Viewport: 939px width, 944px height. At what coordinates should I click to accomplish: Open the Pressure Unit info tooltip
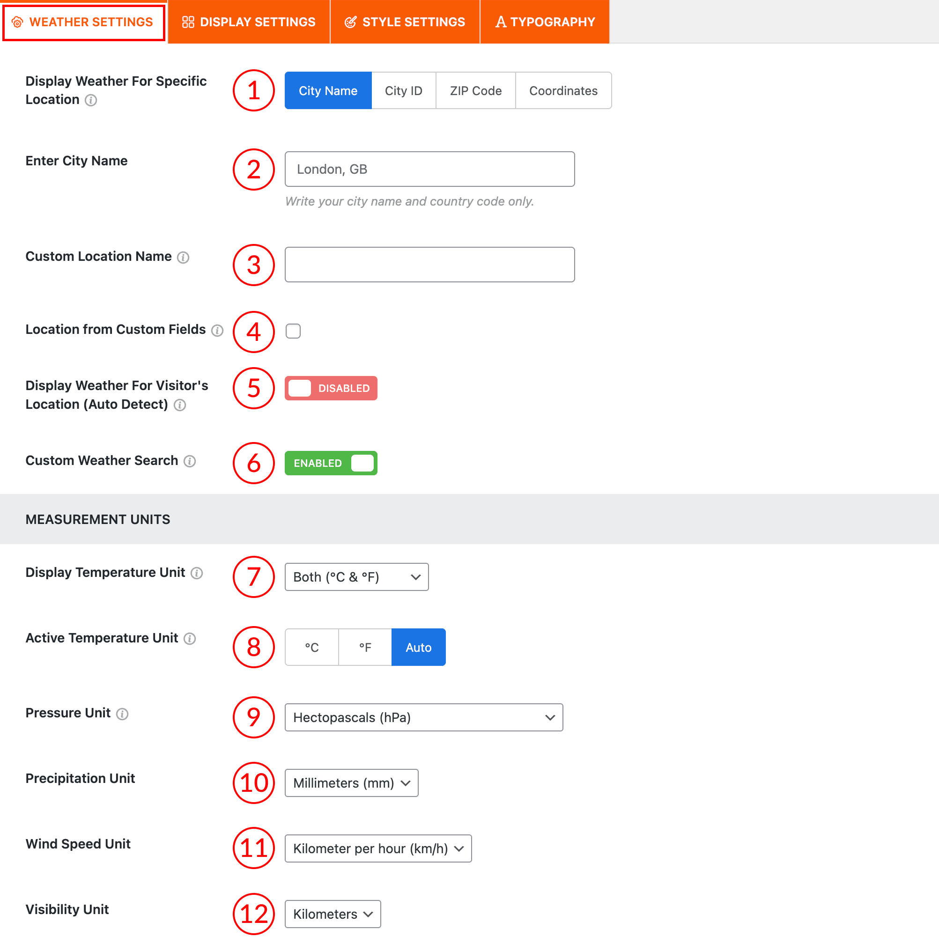(122, 714)
